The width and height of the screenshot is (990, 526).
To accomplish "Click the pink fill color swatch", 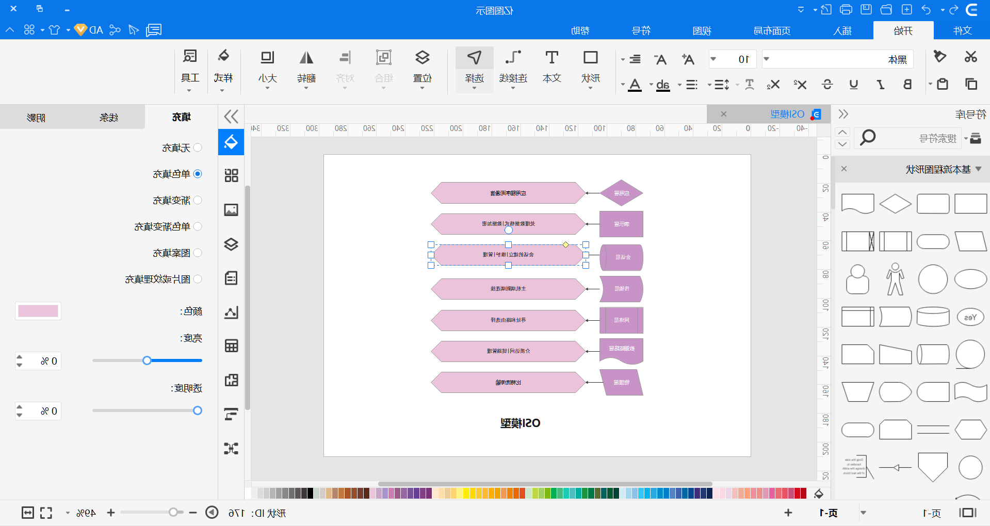I will click(x=38, y=311).
